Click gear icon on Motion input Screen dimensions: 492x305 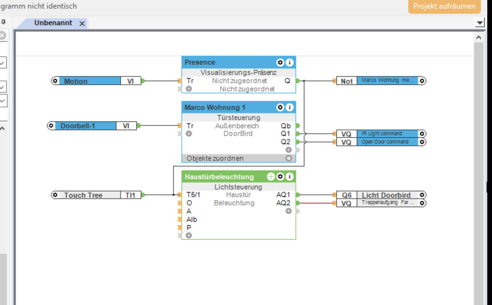click(55, 81)
